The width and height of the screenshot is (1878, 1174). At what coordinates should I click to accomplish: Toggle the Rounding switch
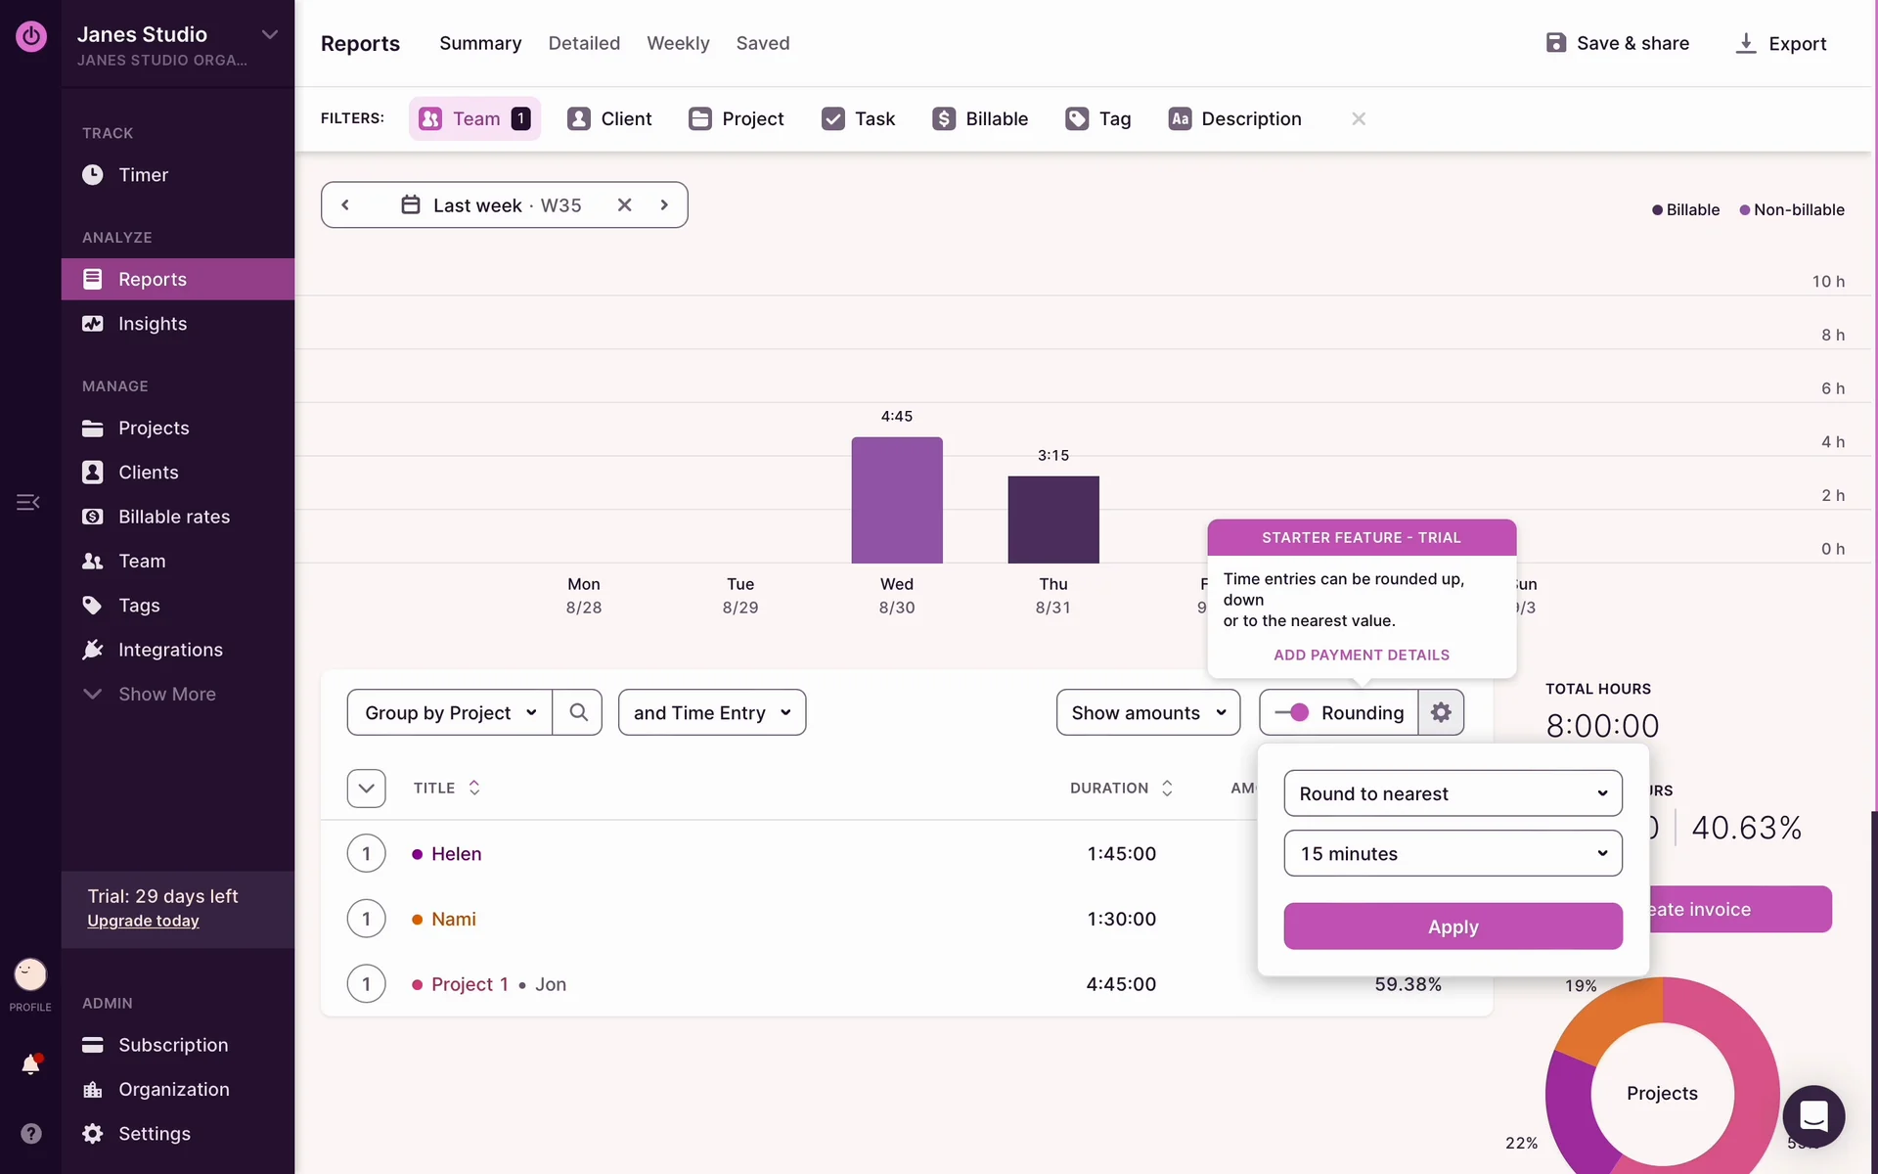[x=1292, y=712]
